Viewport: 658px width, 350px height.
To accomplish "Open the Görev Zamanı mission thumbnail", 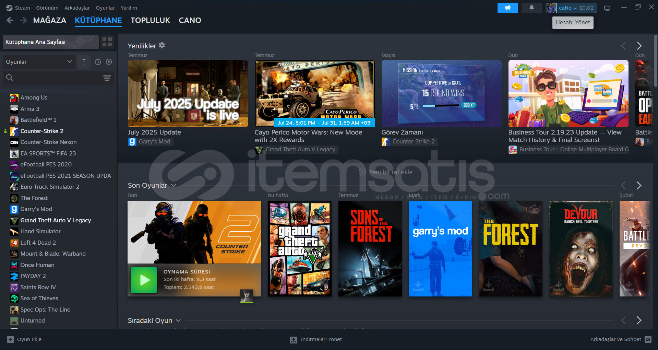I will click(441, 94).
